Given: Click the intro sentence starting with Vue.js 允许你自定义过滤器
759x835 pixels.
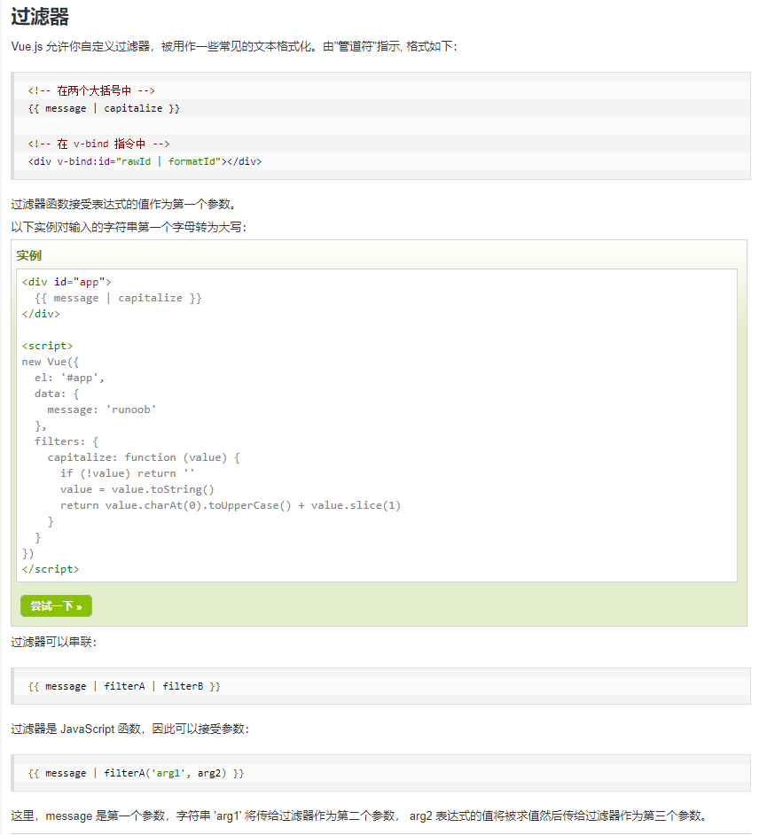Looking at the screenshot, I should [234, 46].
